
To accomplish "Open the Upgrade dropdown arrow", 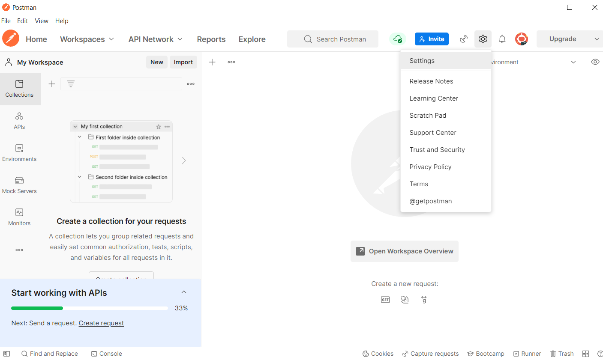I will coord(596,39).
